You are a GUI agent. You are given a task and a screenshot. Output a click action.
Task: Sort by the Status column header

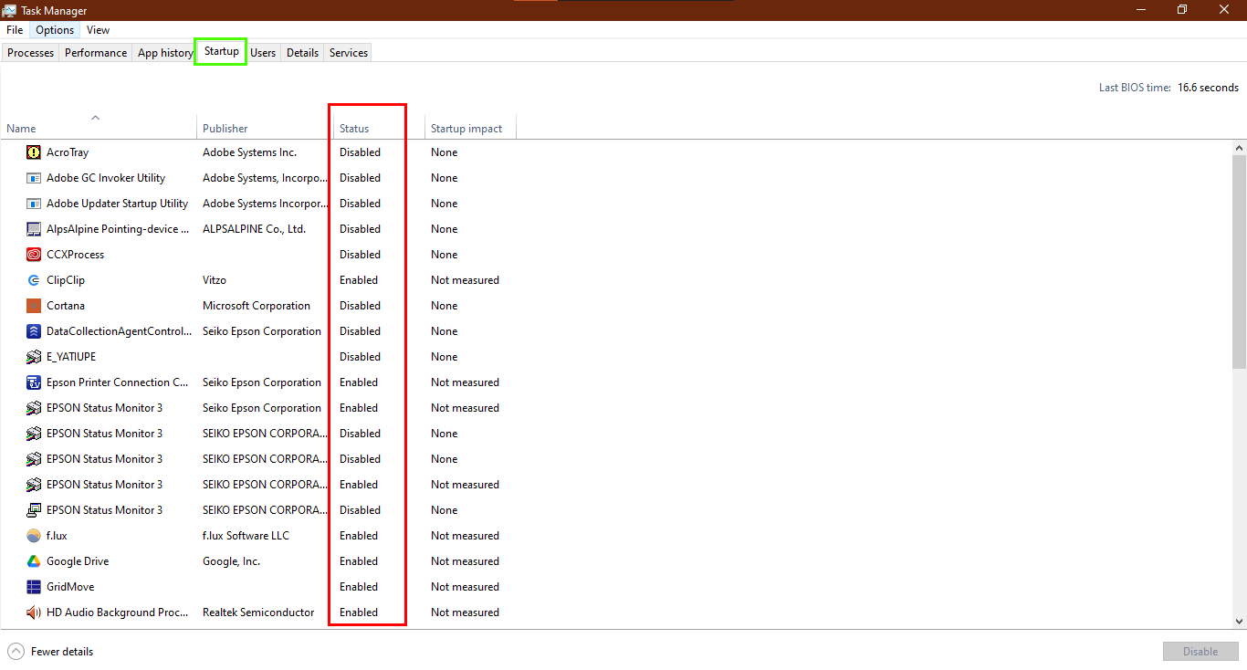(x=353, y=128)
